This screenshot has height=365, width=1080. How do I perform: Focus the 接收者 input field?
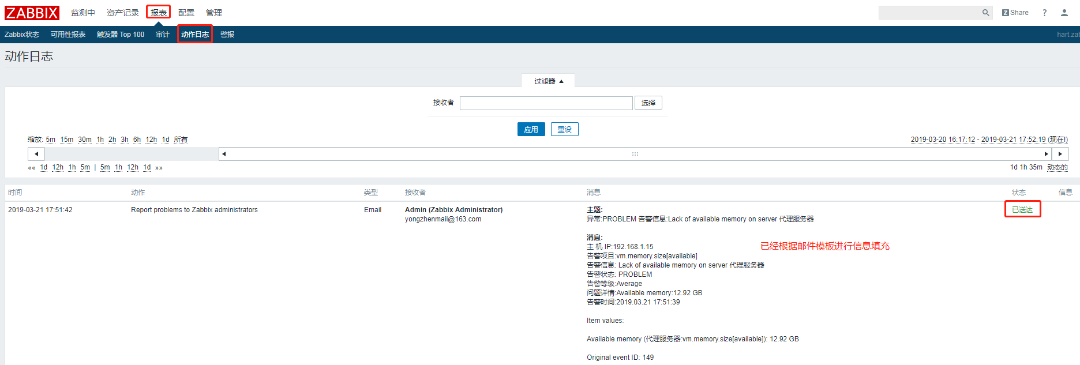[546, 103]
